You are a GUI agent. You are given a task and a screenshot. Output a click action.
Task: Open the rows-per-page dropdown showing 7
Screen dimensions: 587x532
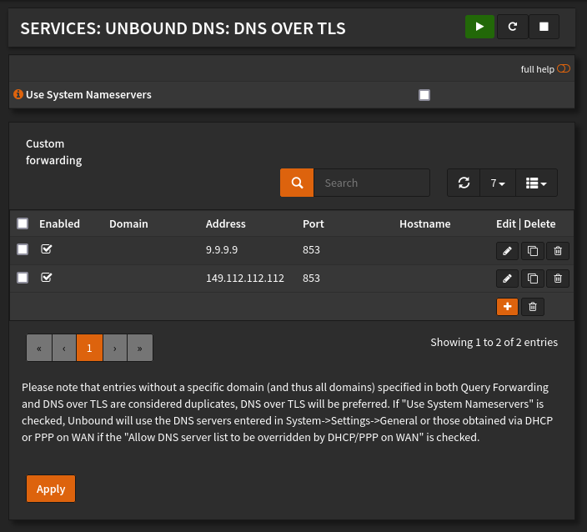498,183
